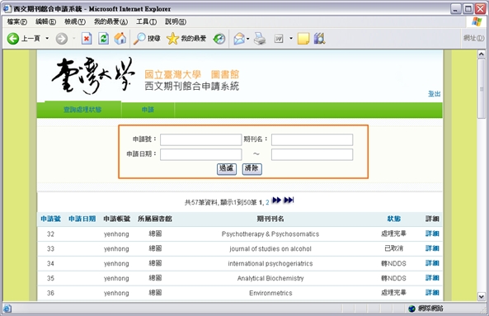Open 詳細 for Psychotherapy & Psychosomatics
Viewport: 489px width, 316px height.
point(432,233)
